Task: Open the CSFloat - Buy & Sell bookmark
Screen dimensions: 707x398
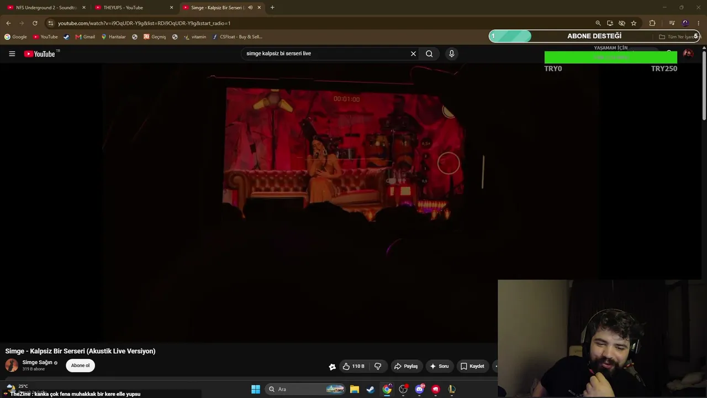Action: point(238,37)
